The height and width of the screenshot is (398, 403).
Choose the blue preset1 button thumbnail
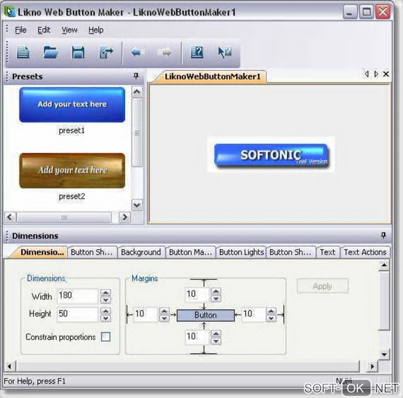[72, 104]
